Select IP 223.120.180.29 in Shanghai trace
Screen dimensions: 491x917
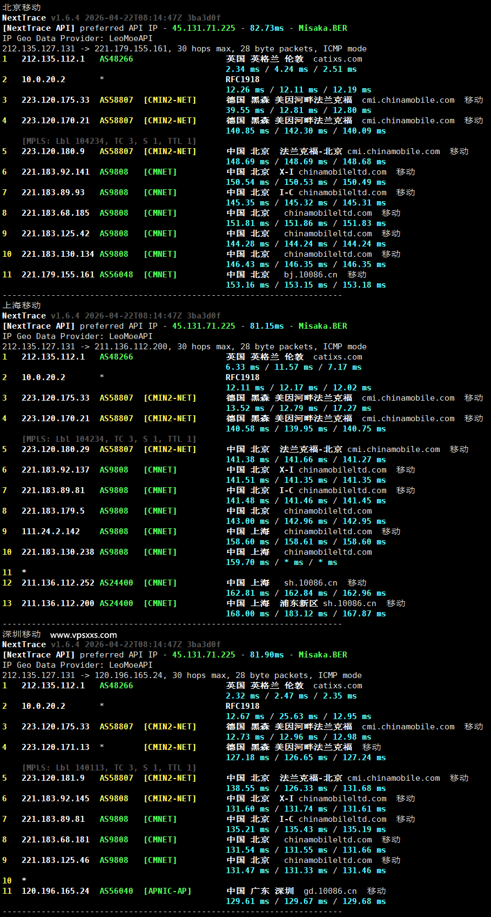56,449
